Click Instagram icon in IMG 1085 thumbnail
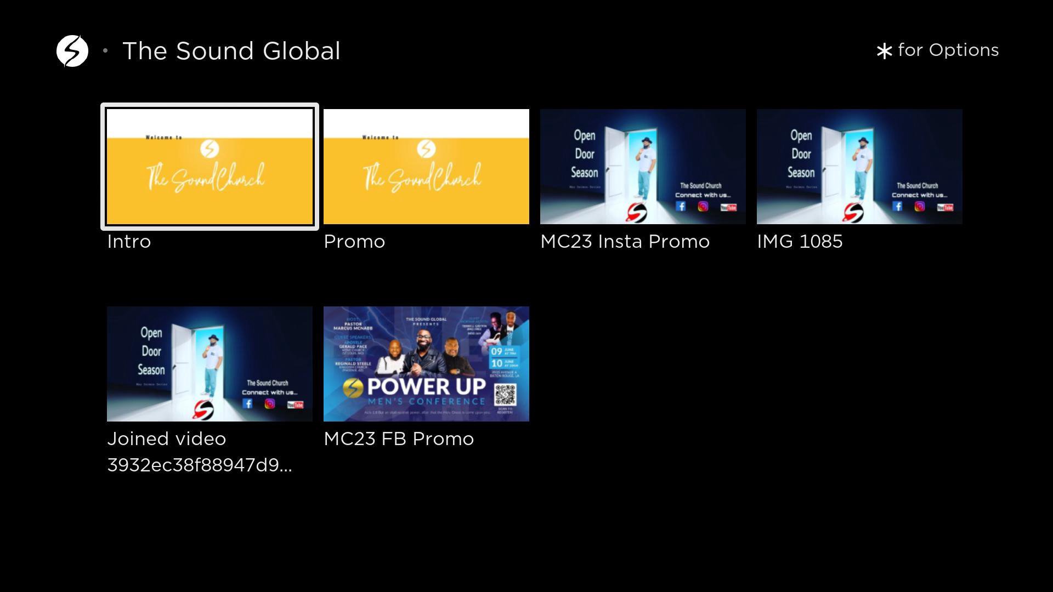1053x592 pixels. point(920,206)
